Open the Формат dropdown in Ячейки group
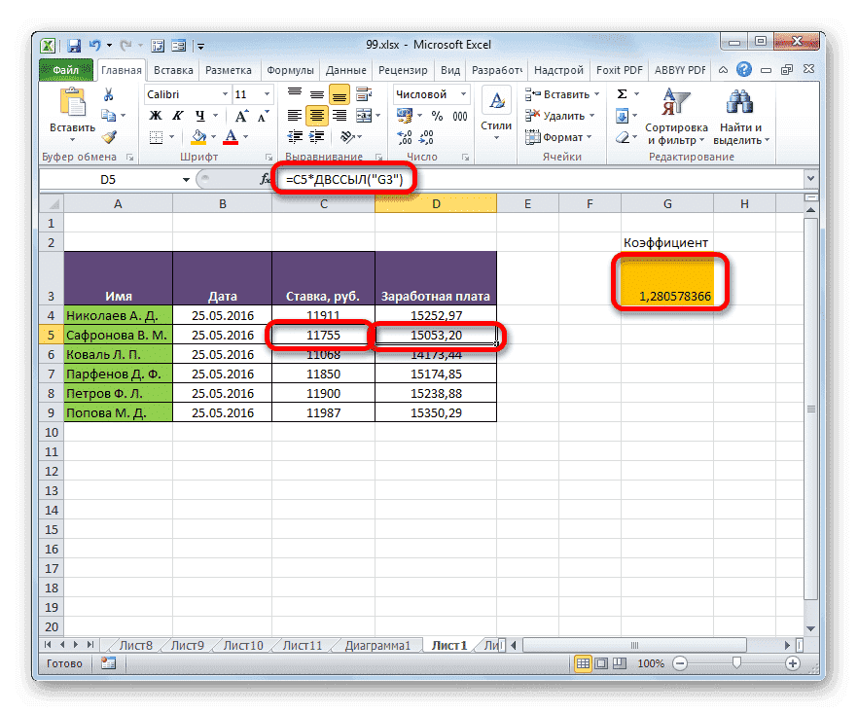858x713 pixels. click(562, 137)
